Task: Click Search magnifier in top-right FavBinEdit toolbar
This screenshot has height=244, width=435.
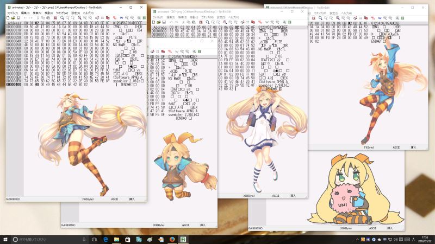Action: [x=320, y=18]
